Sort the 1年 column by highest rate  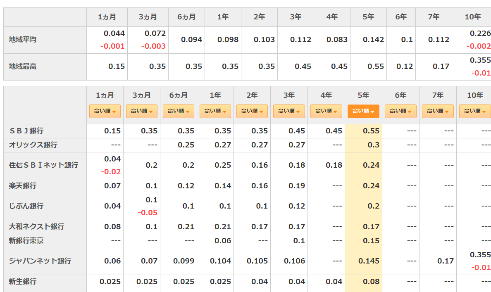215,111
